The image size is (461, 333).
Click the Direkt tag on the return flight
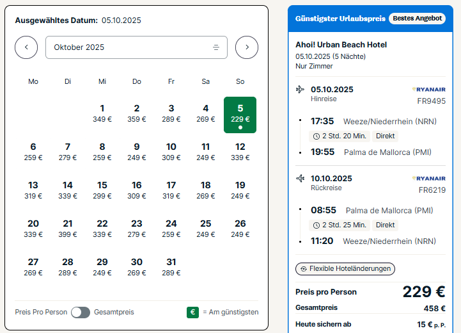[385, 225]
